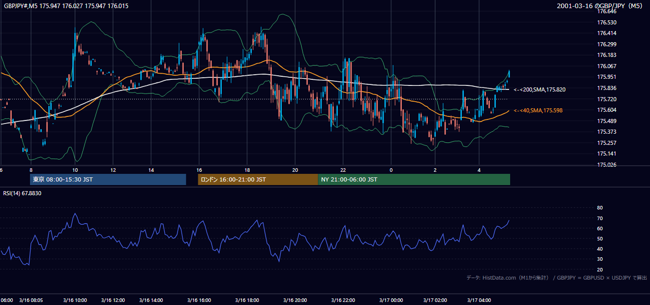Click price axis value 175.720
Screen dimensions: 650x305
[607, 99]
